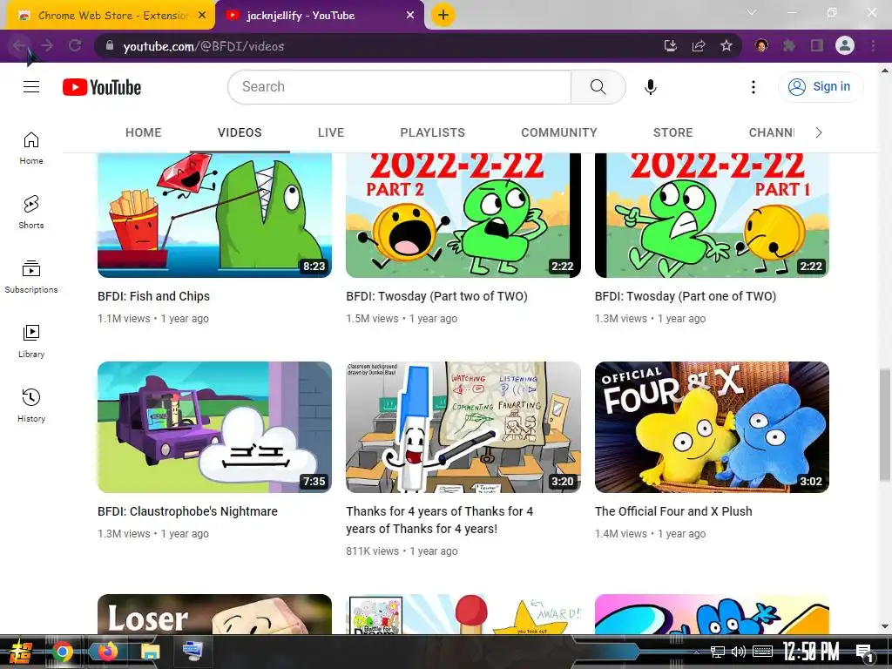Select the STORE channel tab
The image size is (892, 669).
[673, 132]
